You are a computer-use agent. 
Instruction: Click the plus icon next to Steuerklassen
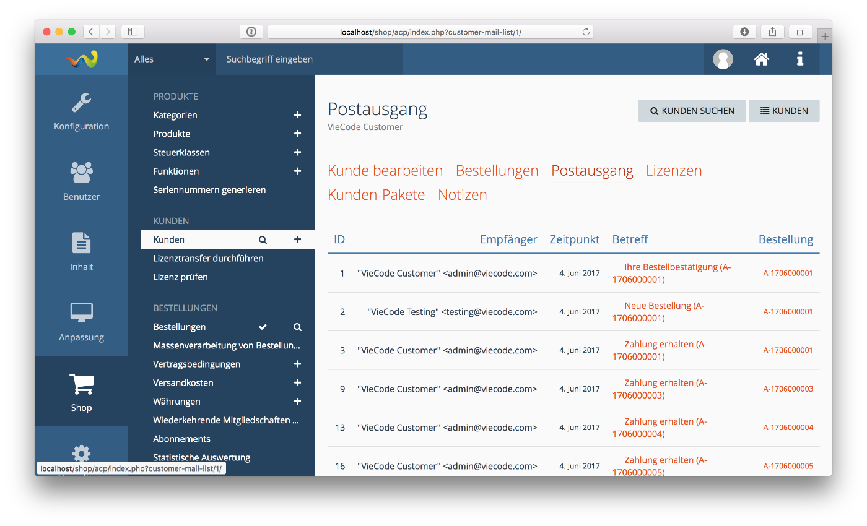(297, 152)
